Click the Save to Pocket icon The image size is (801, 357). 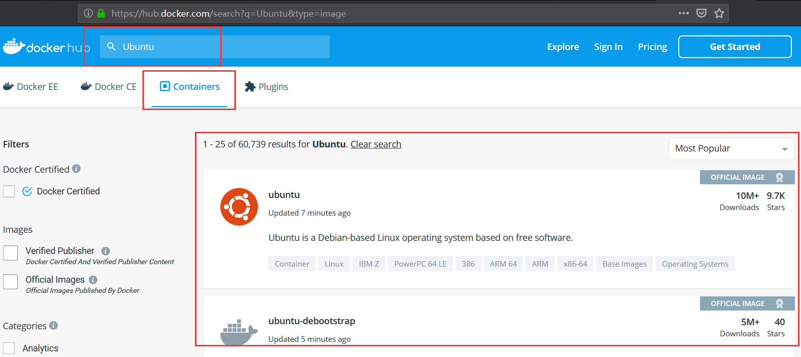coord(702,13)
